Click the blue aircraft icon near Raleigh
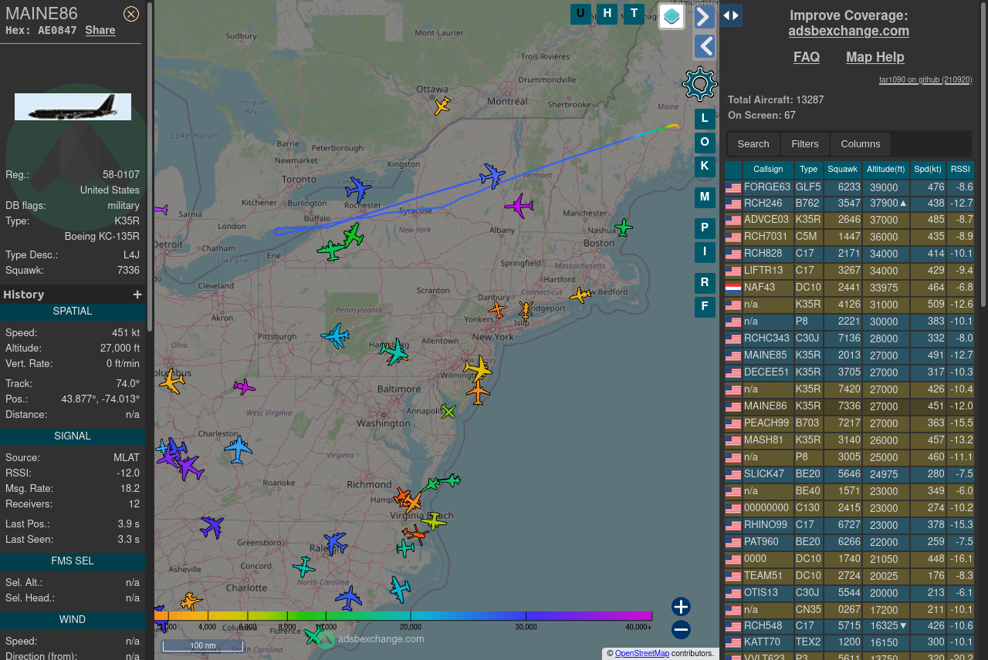Screen dimensions: 988x660 tap(335, 543)
